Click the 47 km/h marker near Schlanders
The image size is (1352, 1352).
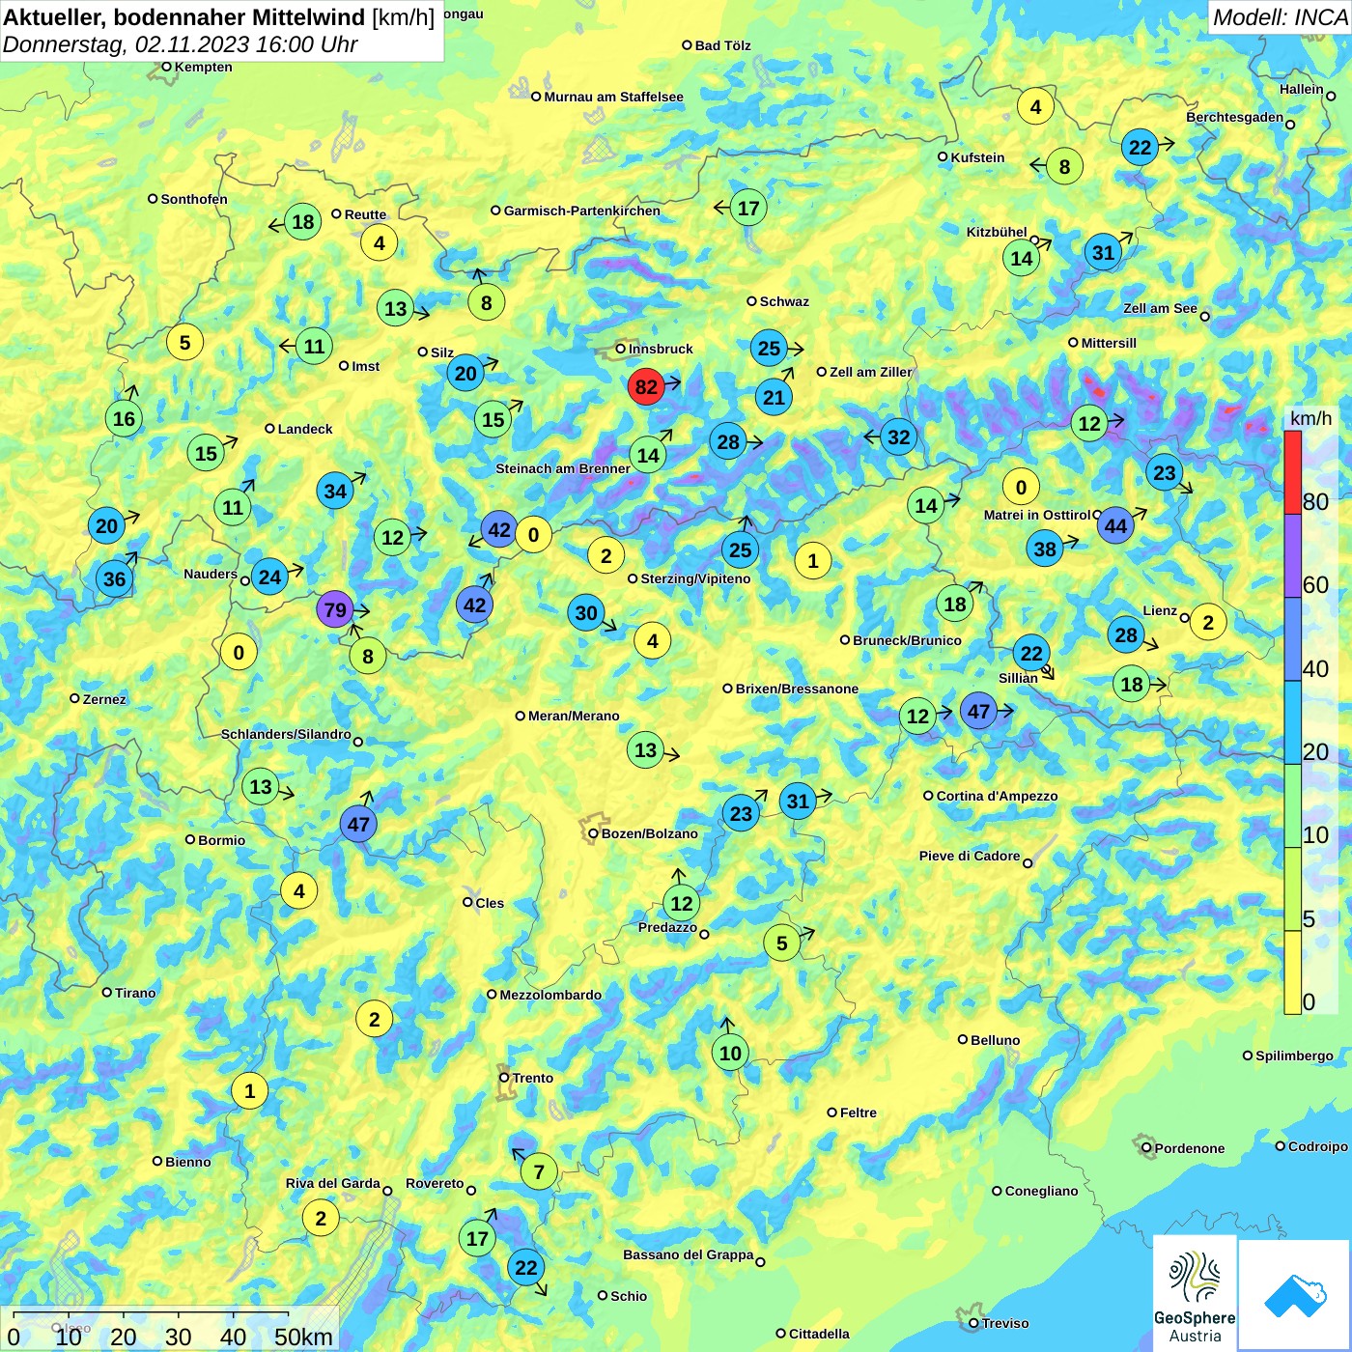point(358,825)
